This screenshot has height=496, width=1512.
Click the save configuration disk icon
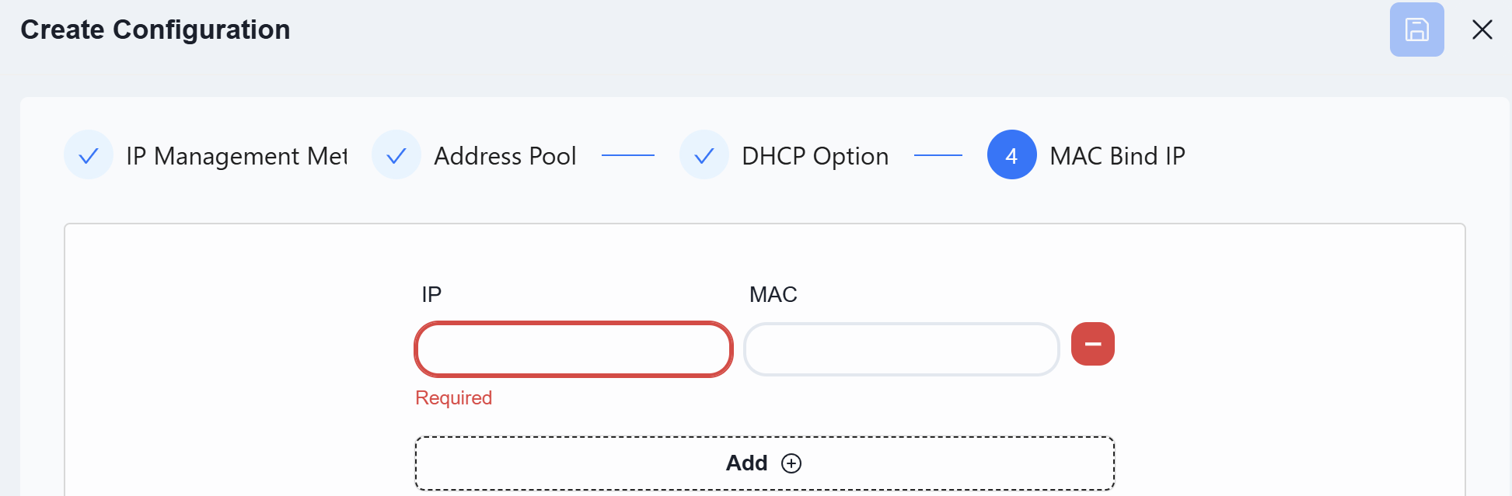point(1416,29)
